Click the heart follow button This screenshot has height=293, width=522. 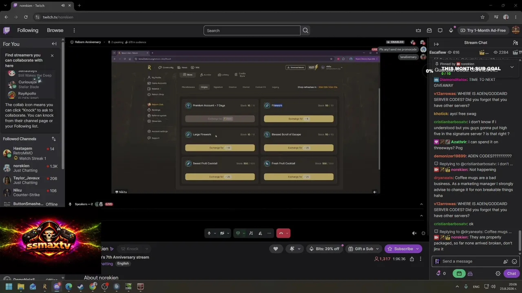276,249
